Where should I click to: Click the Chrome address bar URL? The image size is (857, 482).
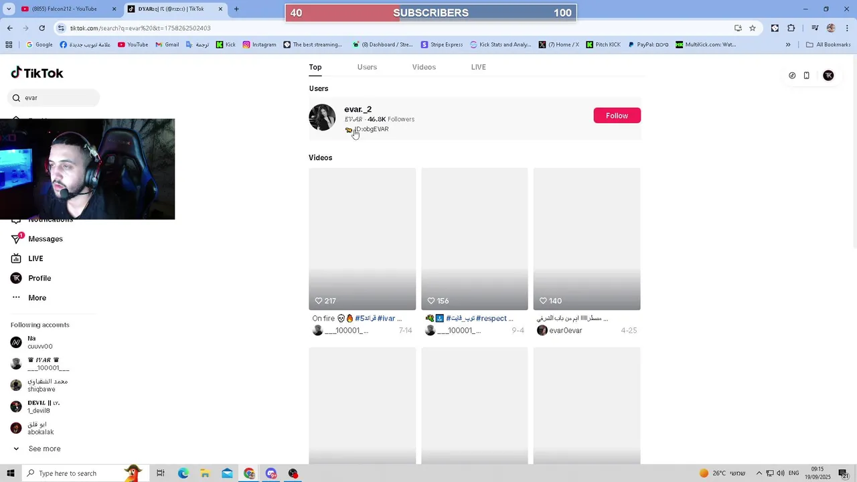click(x=141, y=28)
